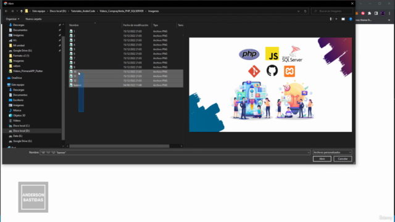Select PNG file named 12

coord(126,81)
